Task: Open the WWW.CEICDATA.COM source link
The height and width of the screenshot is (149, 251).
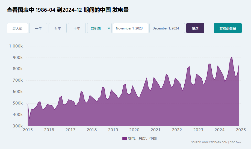Action: coord(215,142)
